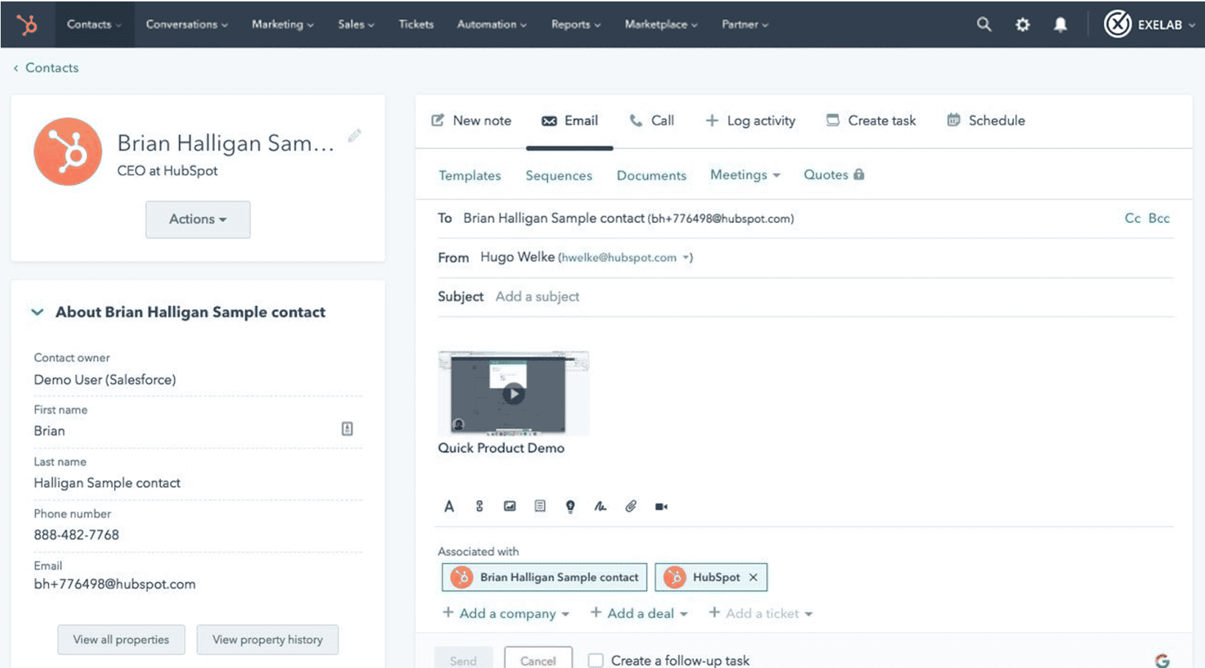The height and width of the screenshot is (668, 1205).
Task: Add Bcc recipients
Action: 1159,218
